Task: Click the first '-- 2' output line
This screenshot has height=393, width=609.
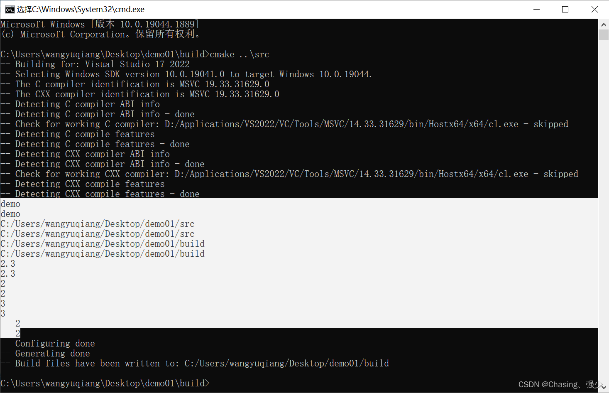Action: [10, 324]
